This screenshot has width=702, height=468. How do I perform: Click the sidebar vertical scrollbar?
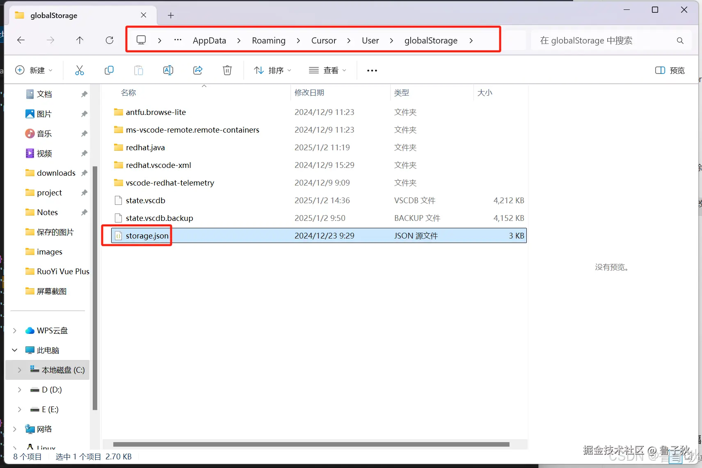coord(95,288)
